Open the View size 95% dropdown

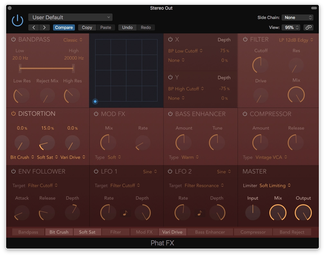[x=291, y=27]
